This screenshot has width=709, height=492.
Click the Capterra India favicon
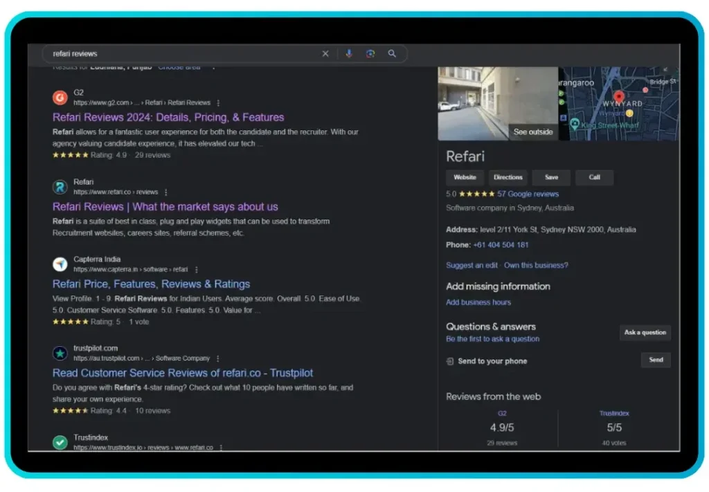[x=60, y=264]
